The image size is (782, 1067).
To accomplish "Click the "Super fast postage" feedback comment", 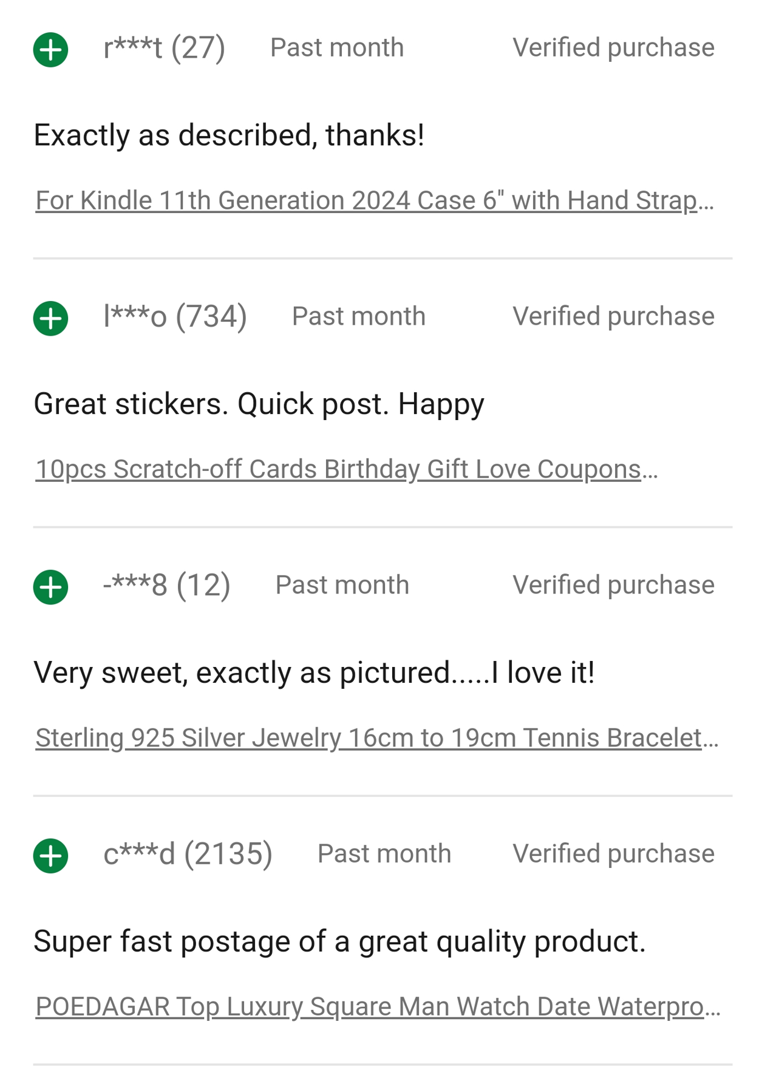I will coord(339,941).
